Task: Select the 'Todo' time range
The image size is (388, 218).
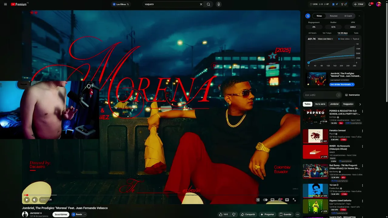Action: point(356,33)
